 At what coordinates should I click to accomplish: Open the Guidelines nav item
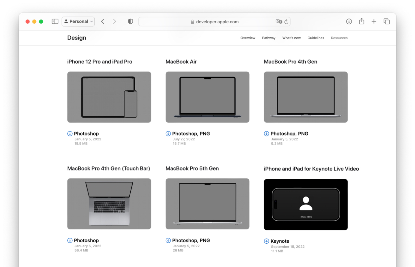pyautogui.click(x=316, y=38)
